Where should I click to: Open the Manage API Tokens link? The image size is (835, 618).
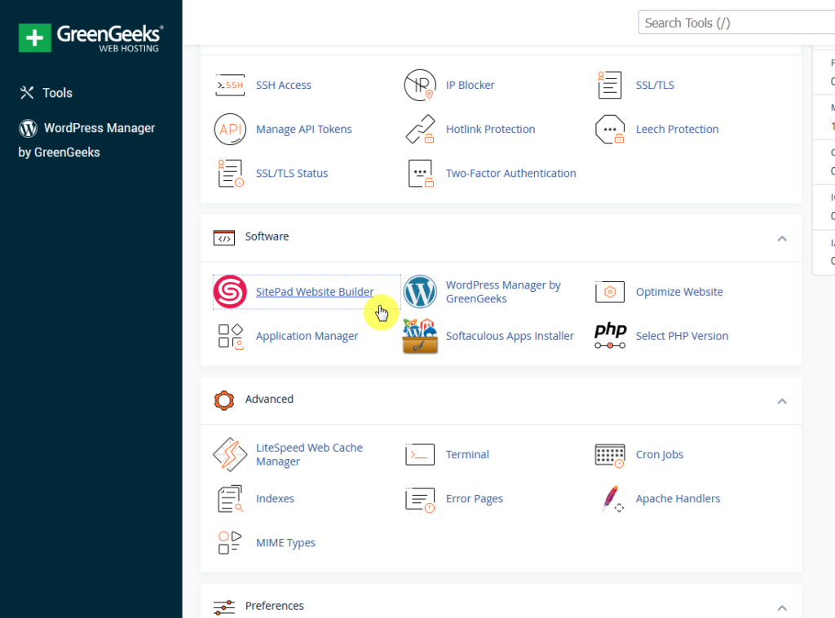pyautogui.click(x=304, y=130)
